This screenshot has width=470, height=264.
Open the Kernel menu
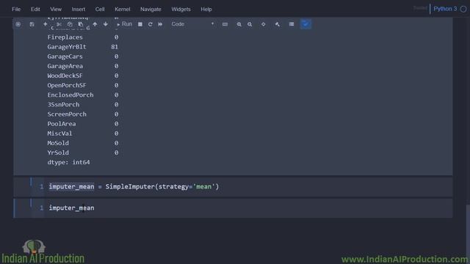click(x=123, y=10)
